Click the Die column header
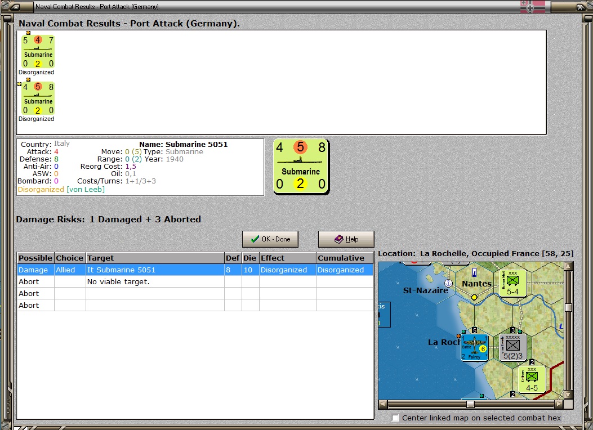The image size is (593, 430). (x=251, y=258)
